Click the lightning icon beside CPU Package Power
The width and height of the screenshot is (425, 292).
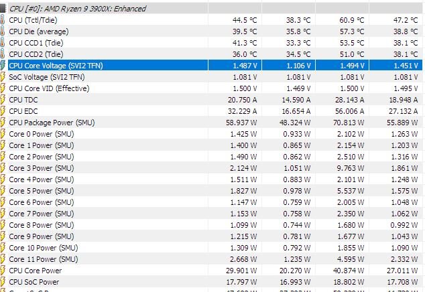[x=3, y=123]
